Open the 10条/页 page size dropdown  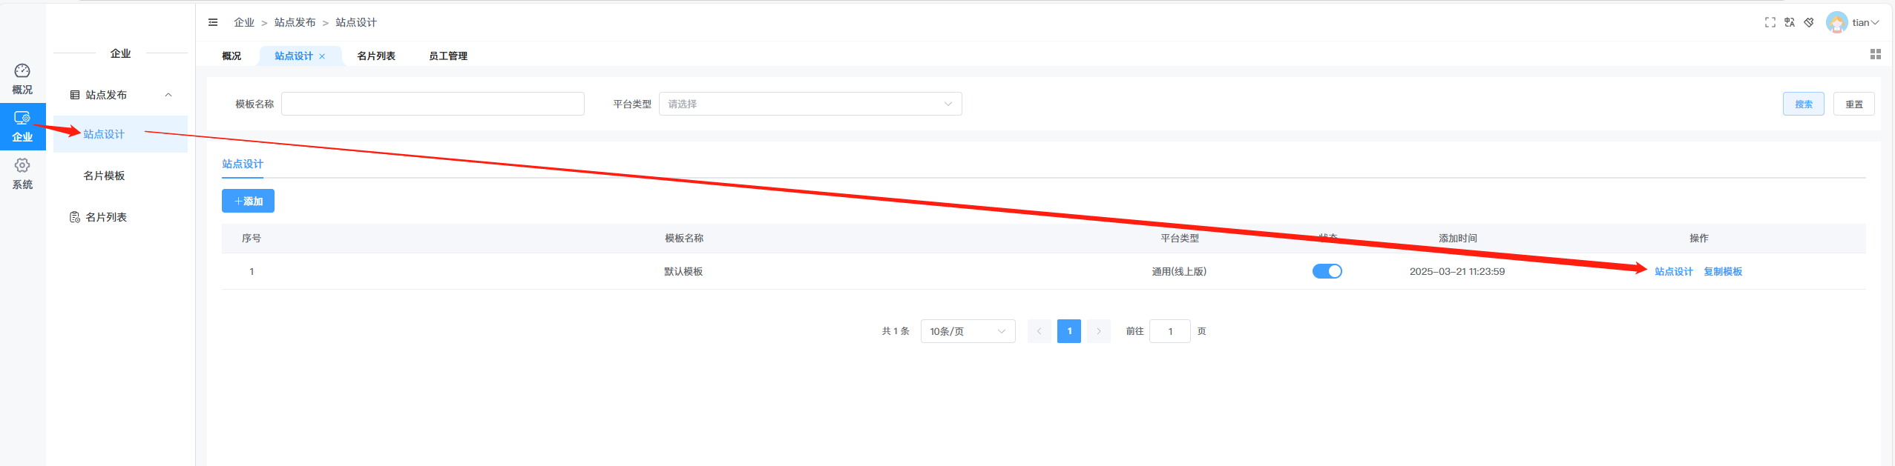pyautogui.click(x=967, y=331)
